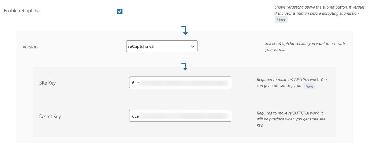This screenshot has width=369, height=149.
Task: Click the Site Key field label
Action: 47,83
